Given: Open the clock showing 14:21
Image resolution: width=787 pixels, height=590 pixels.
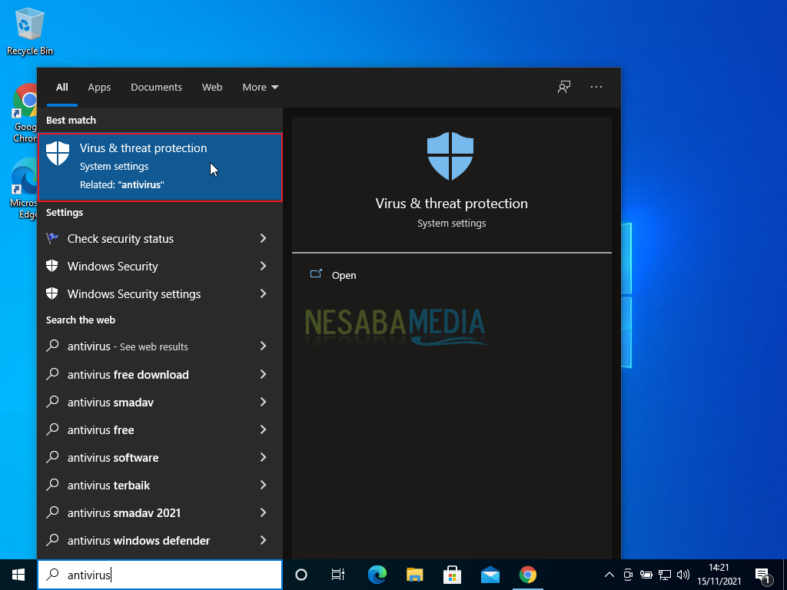Looking at the screenshot, I should [x=719, y=575].
